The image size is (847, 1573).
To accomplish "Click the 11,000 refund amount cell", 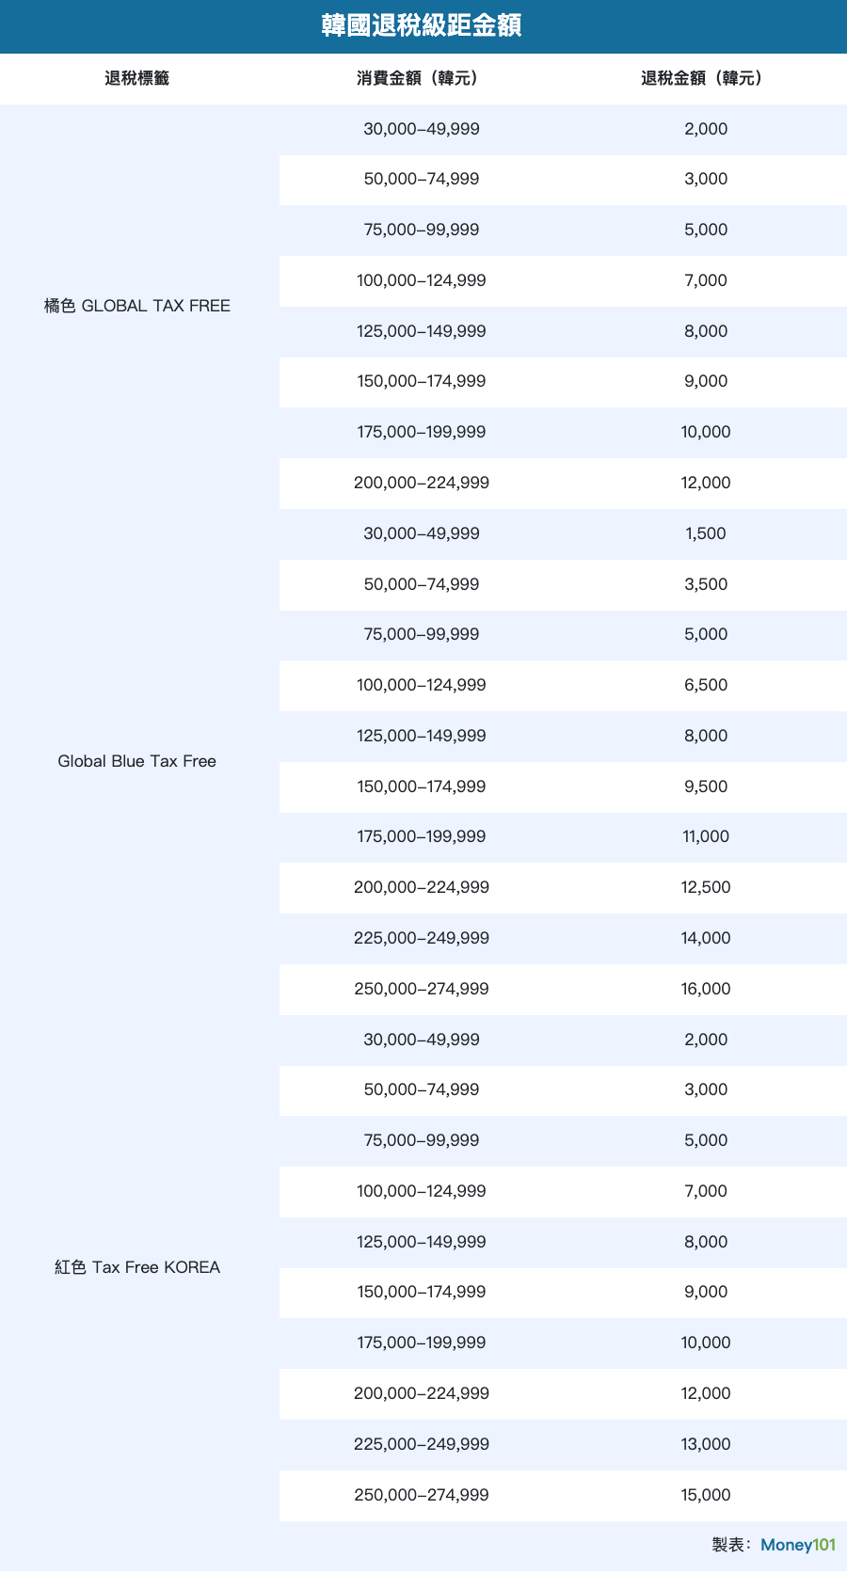I will [x=706, y=836].
